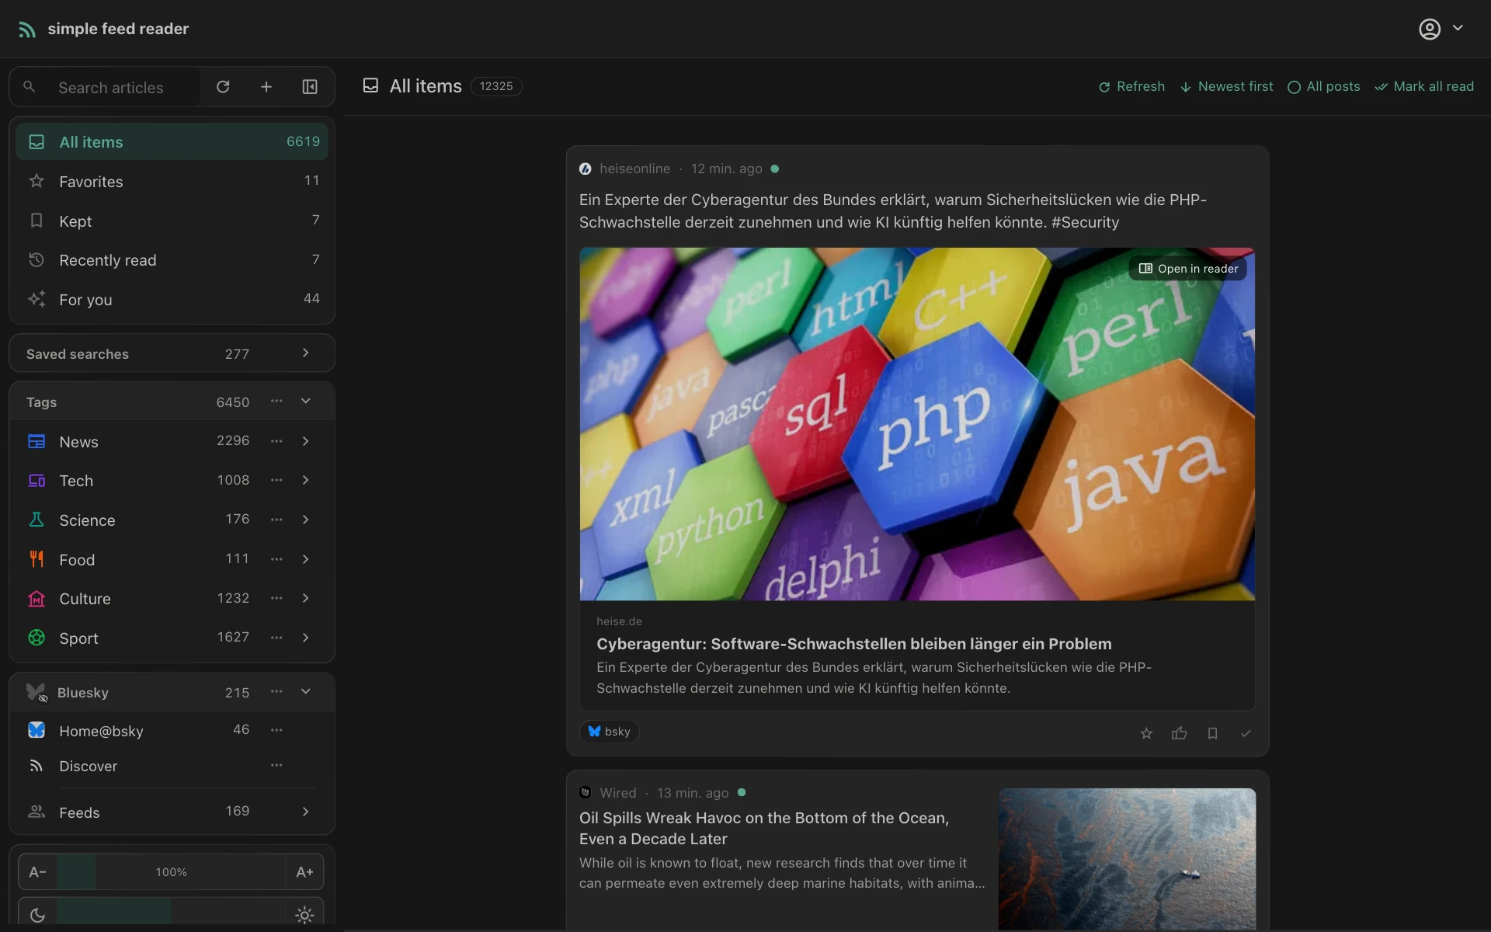Click the refresh icon beside the search box
Screen dimensions: 1491x932
click(x=223, y=87)
